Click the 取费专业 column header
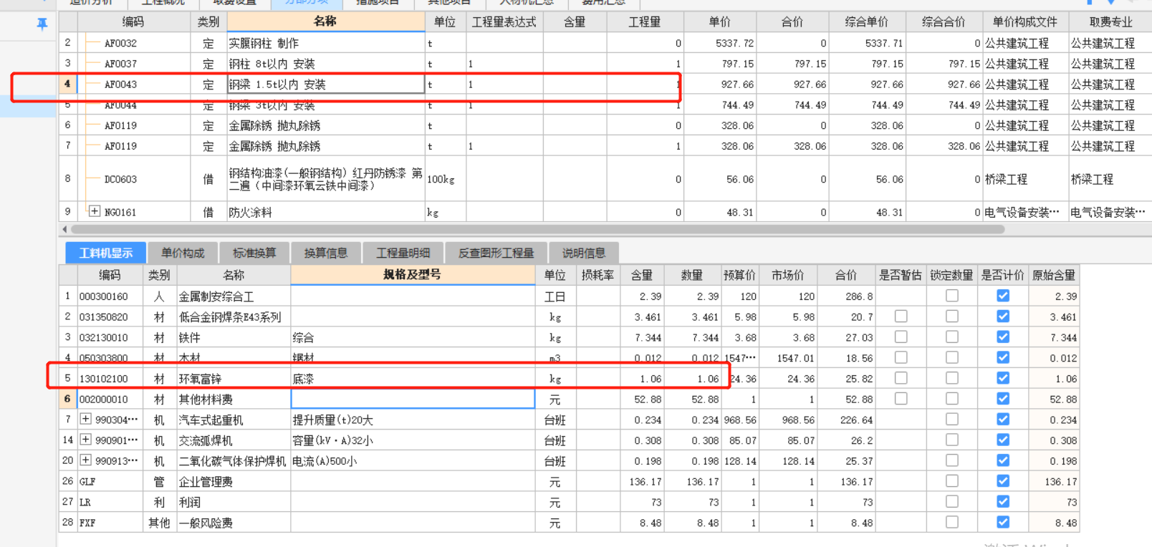Screen dimensions: 1152x547 (x=1110, y=22)
